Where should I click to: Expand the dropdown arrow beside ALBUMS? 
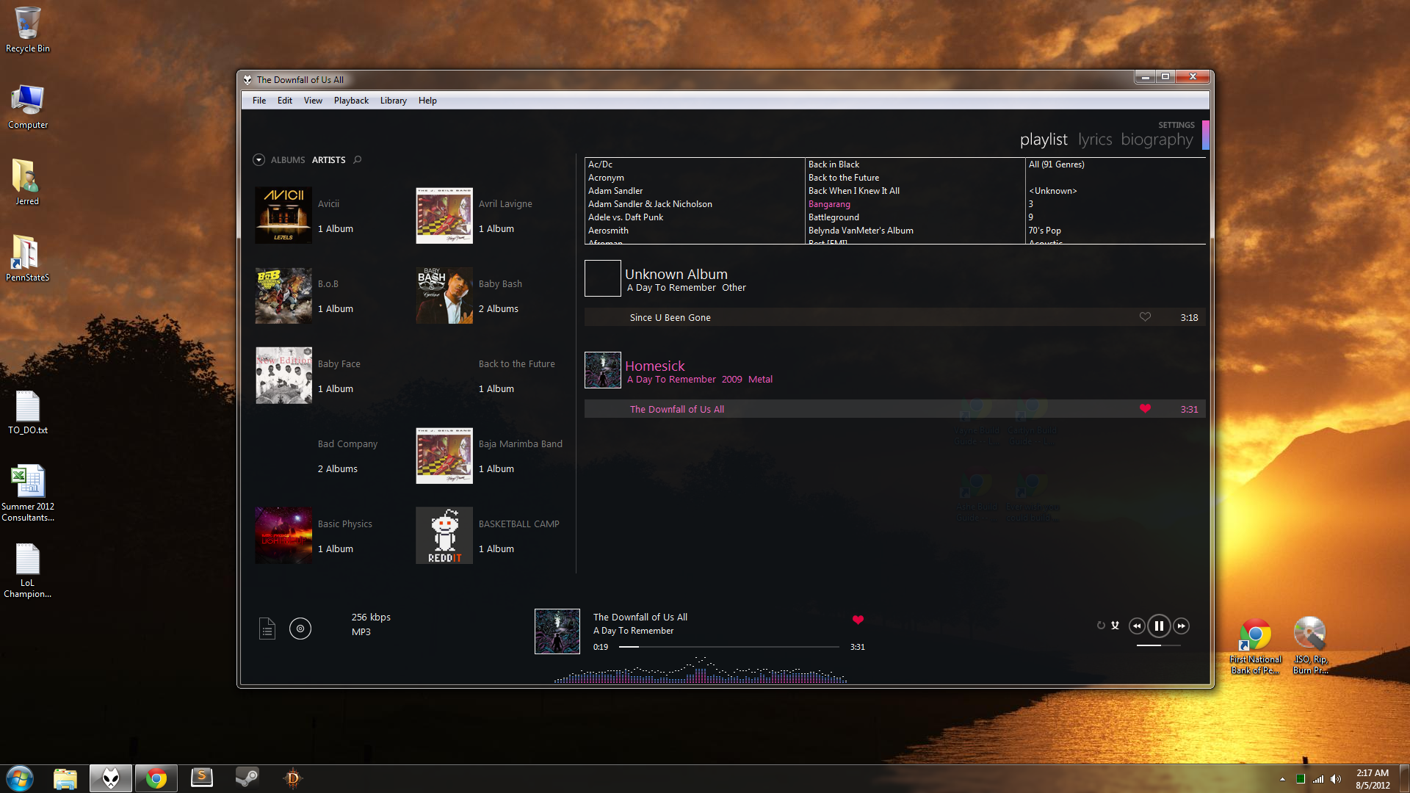click(x=258, y=159)
